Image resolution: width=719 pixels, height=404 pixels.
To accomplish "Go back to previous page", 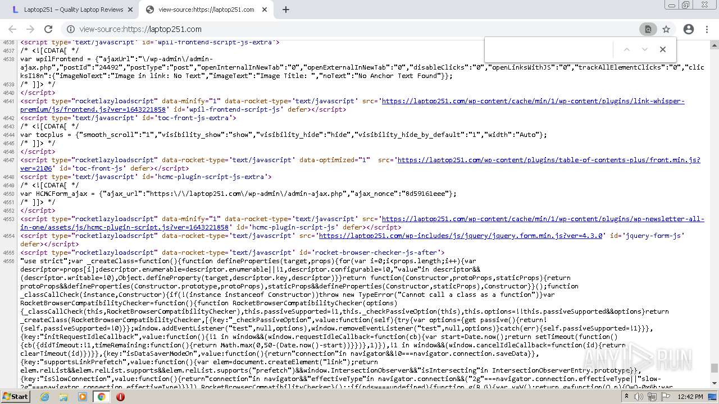I will [12, 29].
